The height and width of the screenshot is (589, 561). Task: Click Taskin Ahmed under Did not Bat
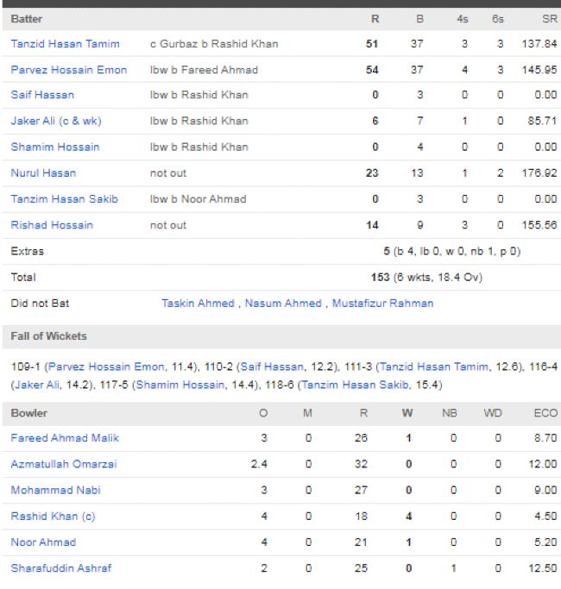[198, 304]
